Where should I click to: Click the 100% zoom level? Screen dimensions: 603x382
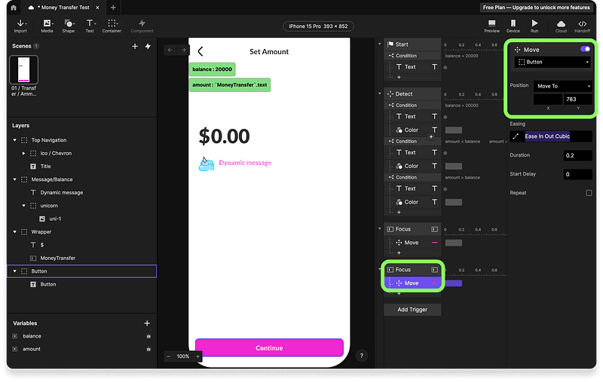[183, 356]
